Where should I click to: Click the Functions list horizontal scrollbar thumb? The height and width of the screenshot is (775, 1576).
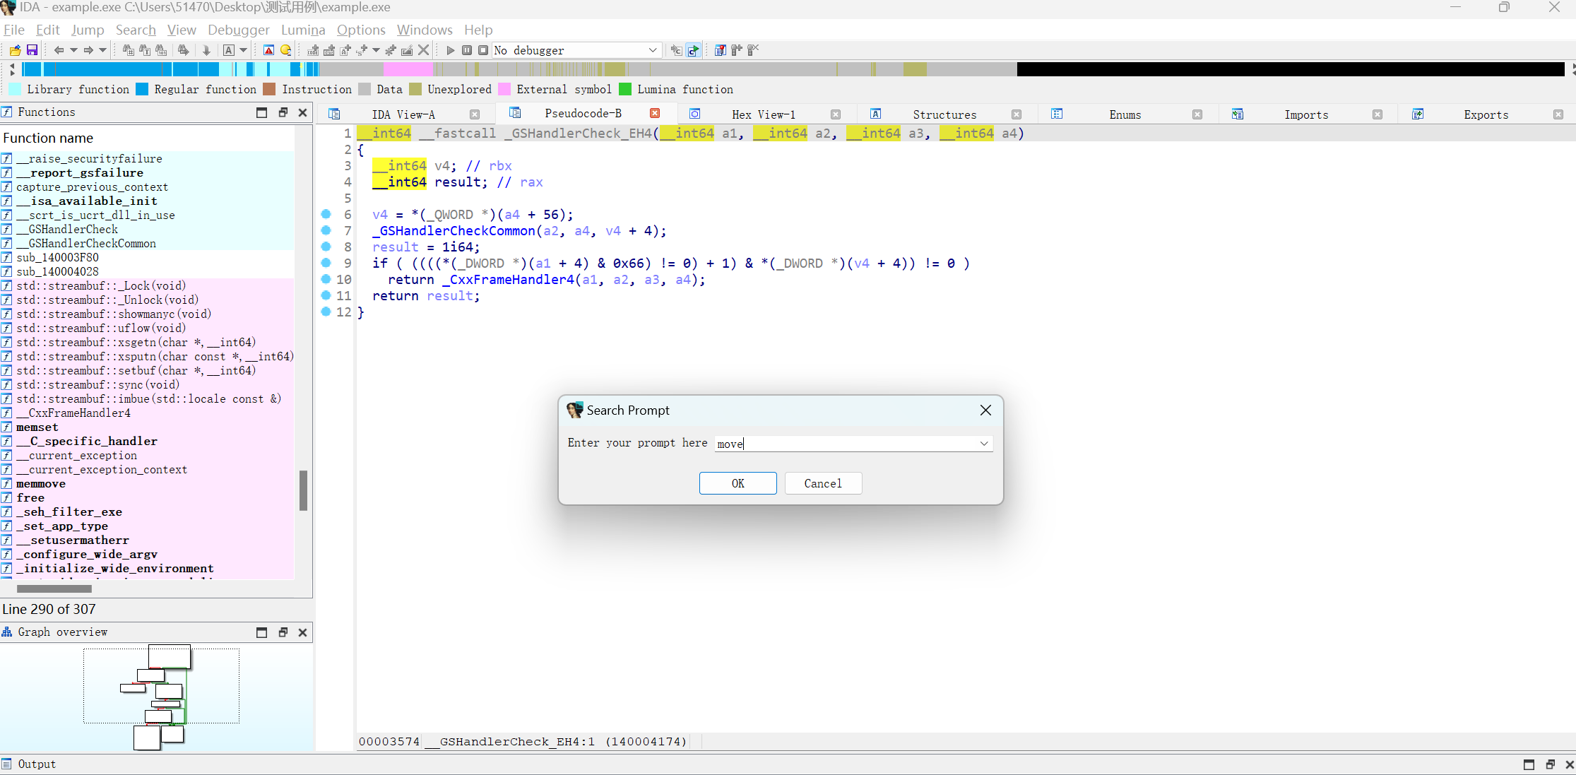[54, 588]
